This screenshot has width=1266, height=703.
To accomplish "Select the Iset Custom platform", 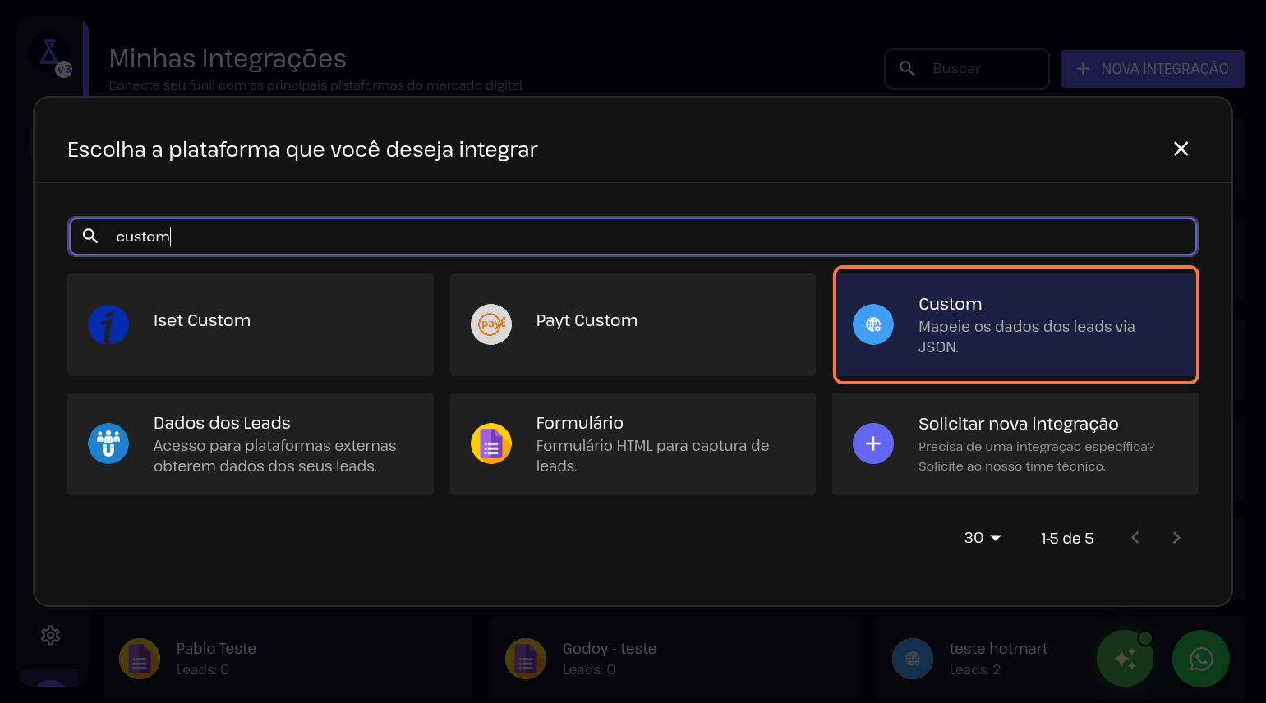I will click(250, 324).
